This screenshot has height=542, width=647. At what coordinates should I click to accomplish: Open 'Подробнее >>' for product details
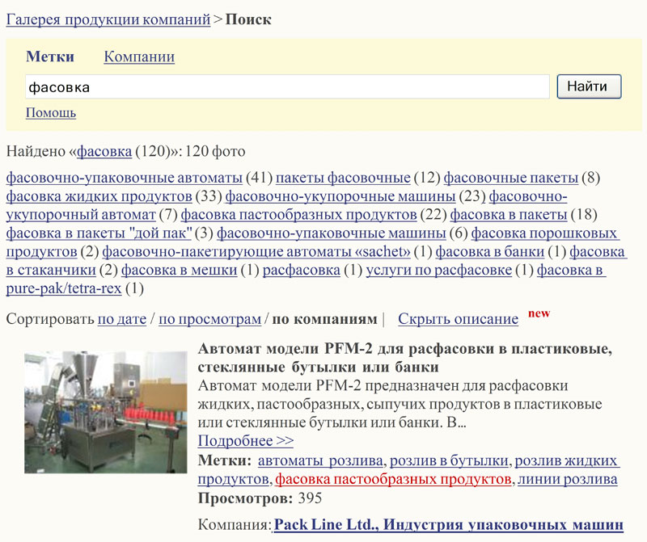coord(245,441)
